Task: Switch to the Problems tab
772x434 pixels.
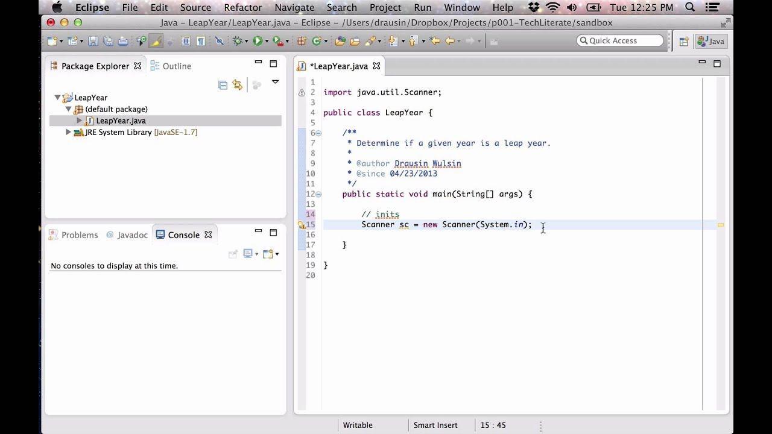Action: (x=73, y=235)
